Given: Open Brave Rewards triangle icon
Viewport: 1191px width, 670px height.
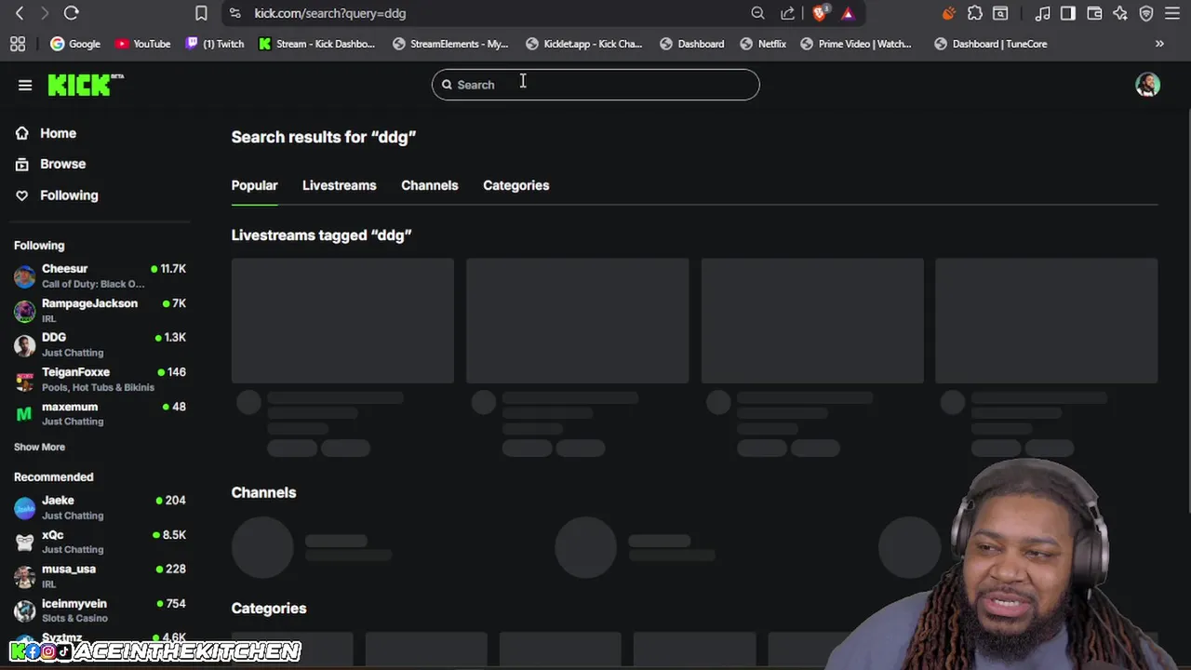Looking at the screenshot, I should (x=848, y=13).
